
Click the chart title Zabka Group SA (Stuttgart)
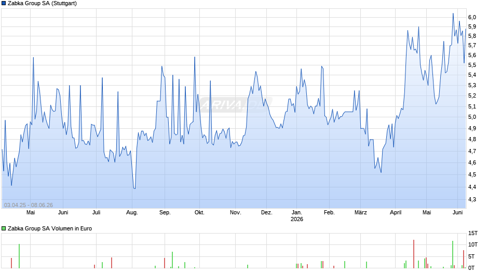click(43, 4)
